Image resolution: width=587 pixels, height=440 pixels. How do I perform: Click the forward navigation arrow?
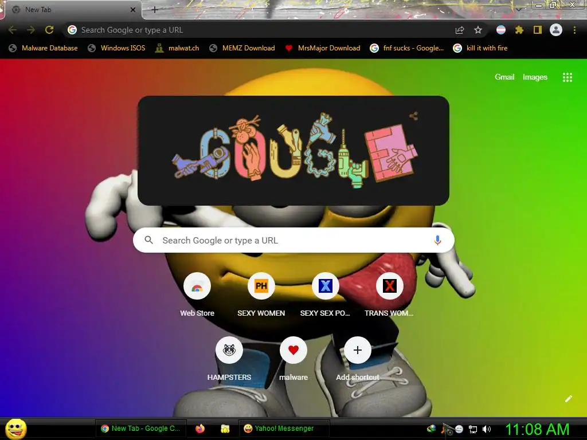[x=31, y=30]
